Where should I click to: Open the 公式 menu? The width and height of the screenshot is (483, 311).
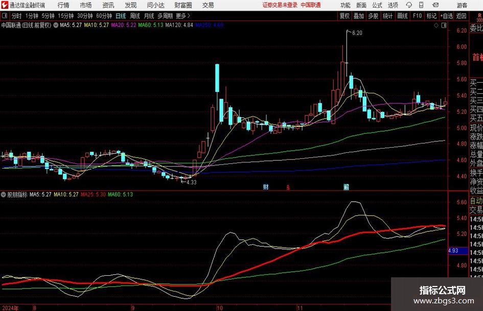[377, 5]
